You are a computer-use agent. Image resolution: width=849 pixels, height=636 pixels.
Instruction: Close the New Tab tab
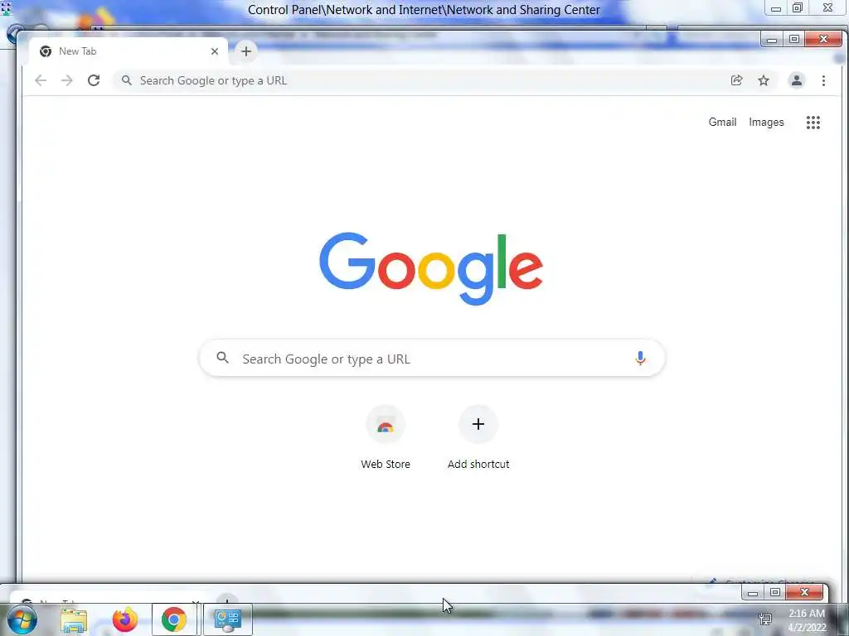[x=215, y=51]
